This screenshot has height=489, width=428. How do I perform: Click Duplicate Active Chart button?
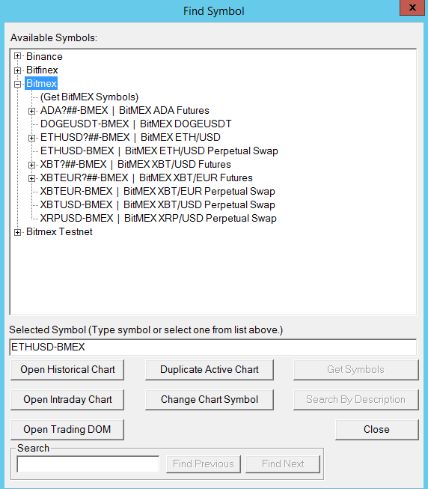pos(210,369)
